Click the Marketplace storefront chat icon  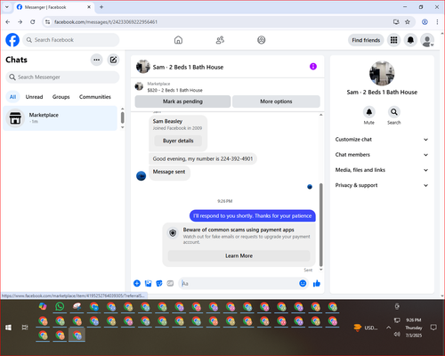(15, 117)
